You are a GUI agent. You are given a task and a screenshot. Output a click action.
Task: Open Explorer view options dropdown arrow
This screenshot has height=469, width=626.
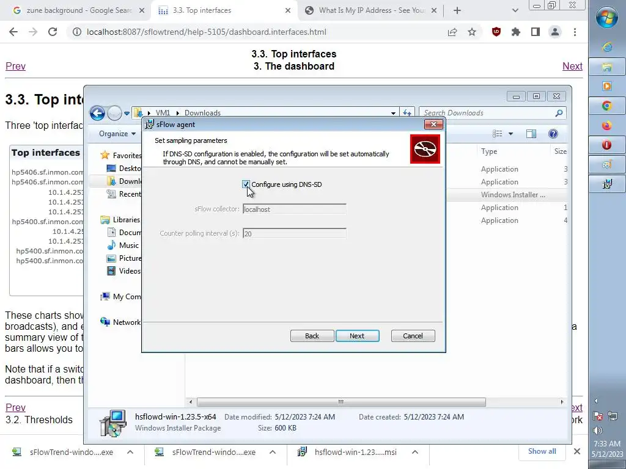point(510,134)
